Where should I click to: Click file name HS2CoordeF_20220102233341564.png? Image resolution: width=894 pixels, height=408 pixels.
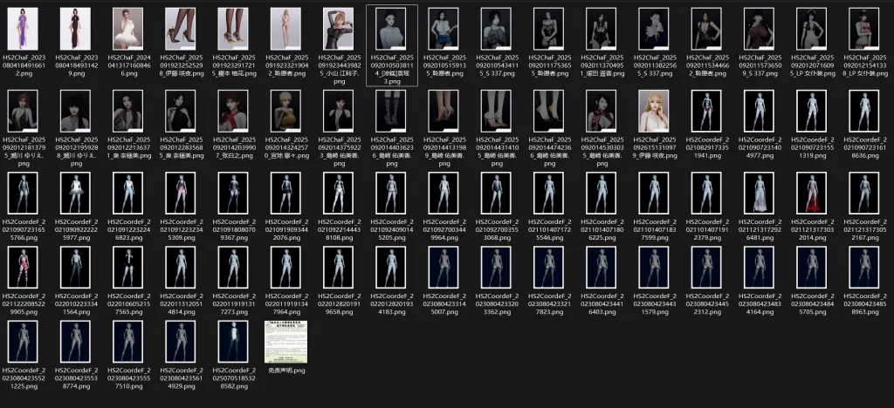[75, 303]
